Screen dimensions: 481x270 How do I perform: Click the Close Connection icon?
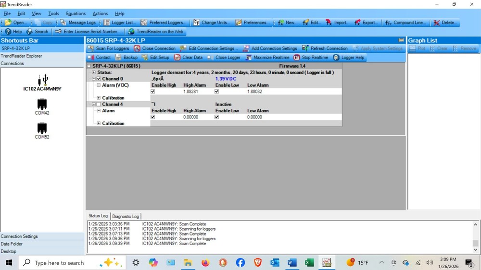(x=137, y=48)
